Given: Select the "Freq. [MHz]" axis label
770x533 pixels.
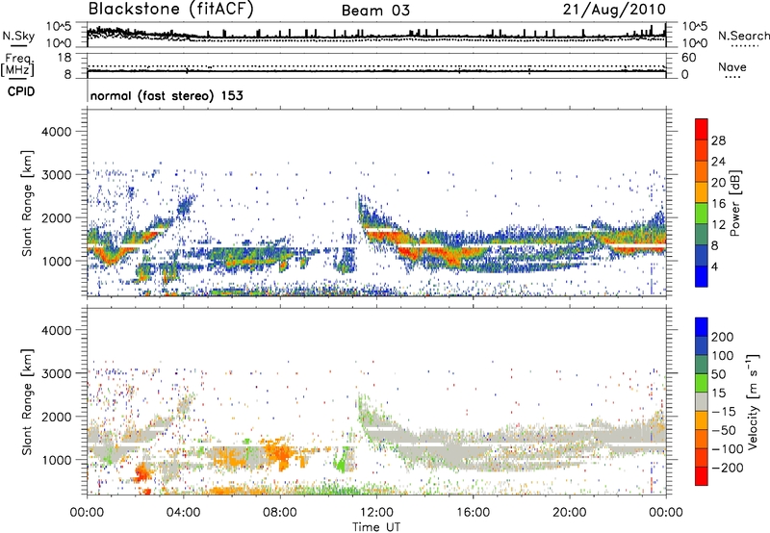Looking at the screenshot, I should pos(17,65).
